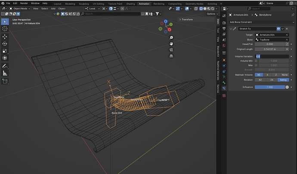Screen dimensions: 297x174
Task: Clear the Armature.004 target field
Action: pyautogui.click(x=287, y=35)
